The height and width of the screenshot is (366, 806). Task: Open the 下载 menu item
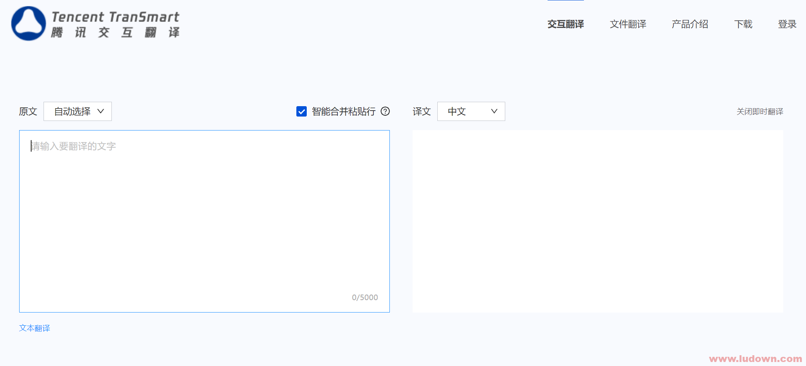[743, 24]
